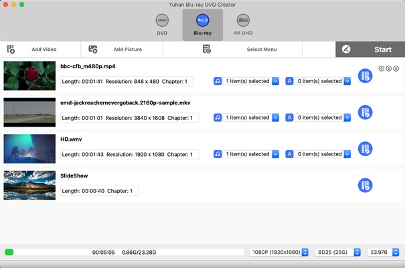Click the Select Menu icon
This screenshot has width=405, height=268.
(207, 49)
